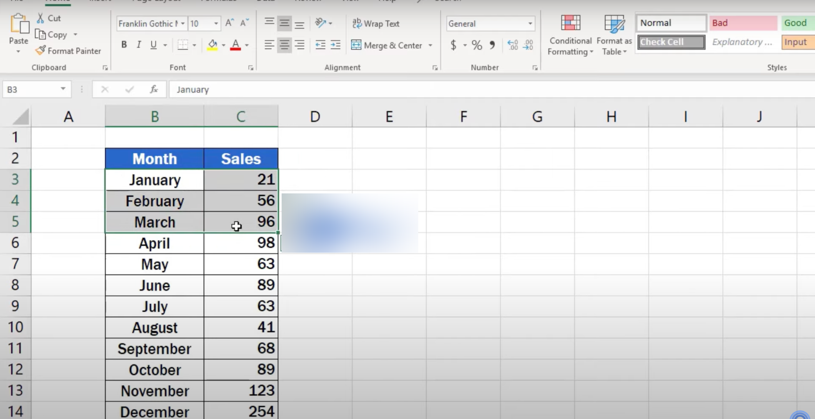
Task: Click the Increase Indent icon
Action: 335,45
